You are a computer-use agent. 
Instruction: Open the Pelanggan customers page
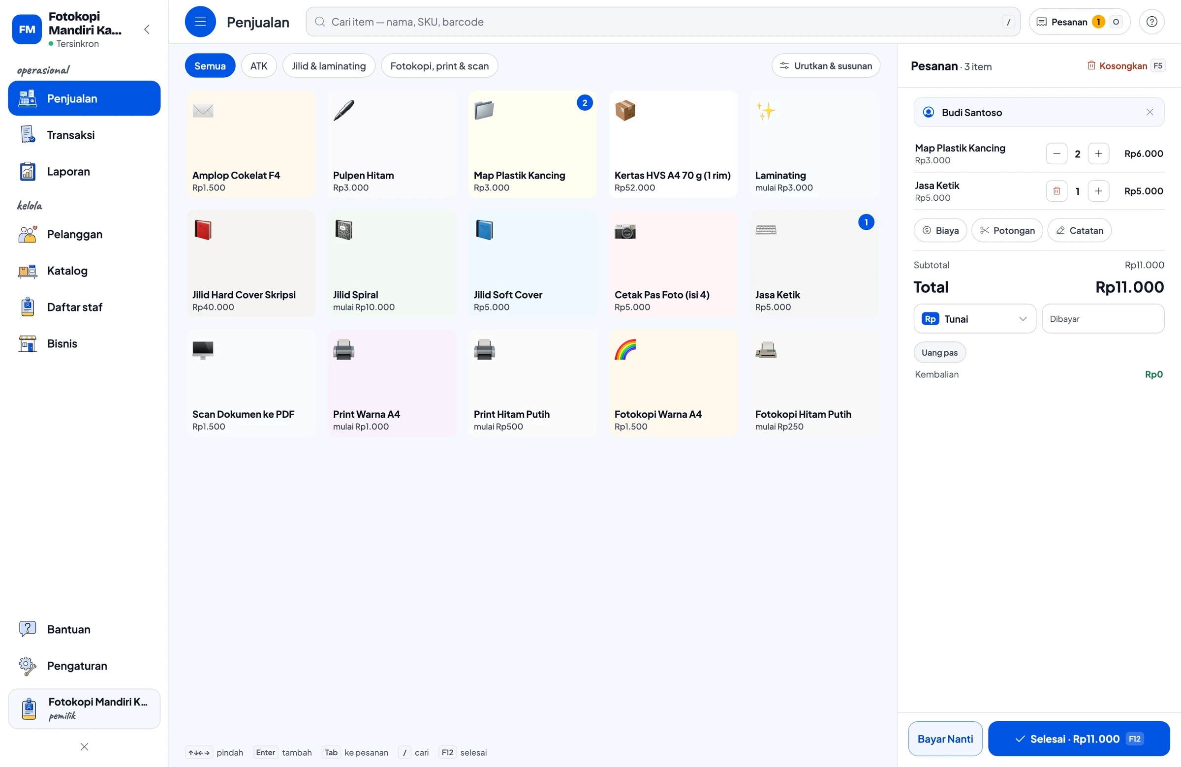tap(84, 234)
